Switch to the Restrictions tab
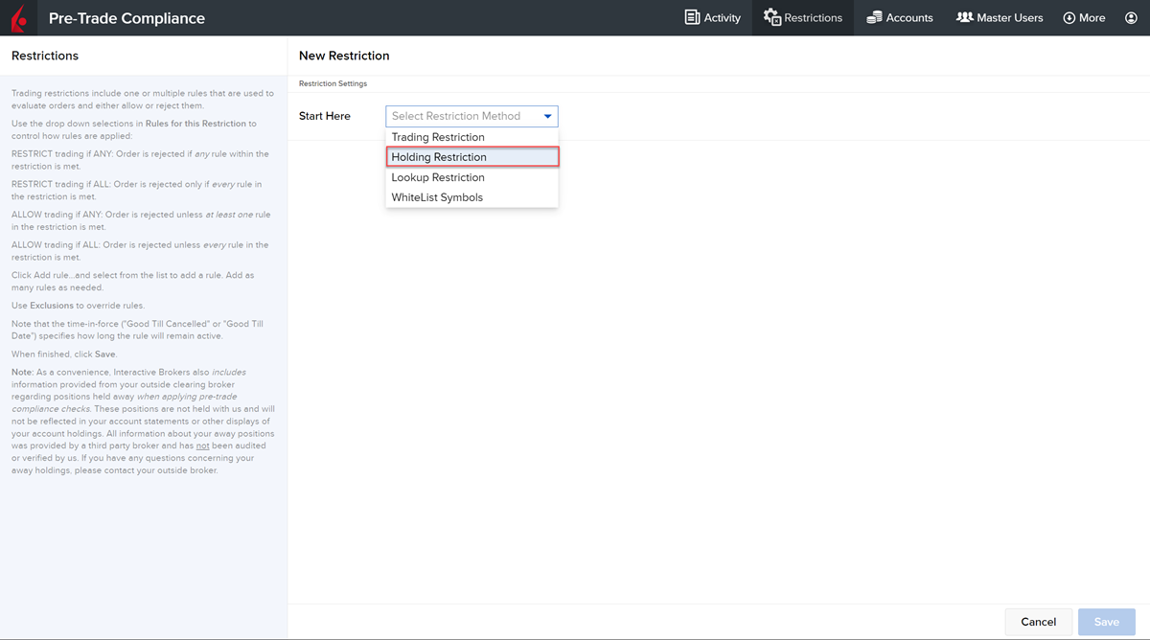 [x=803, y=18]
